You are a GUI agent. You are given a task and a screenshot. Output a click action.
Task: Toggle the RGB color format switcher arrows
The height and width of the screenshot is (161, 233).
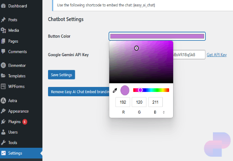pyautogui.click(x=163, y=112)
